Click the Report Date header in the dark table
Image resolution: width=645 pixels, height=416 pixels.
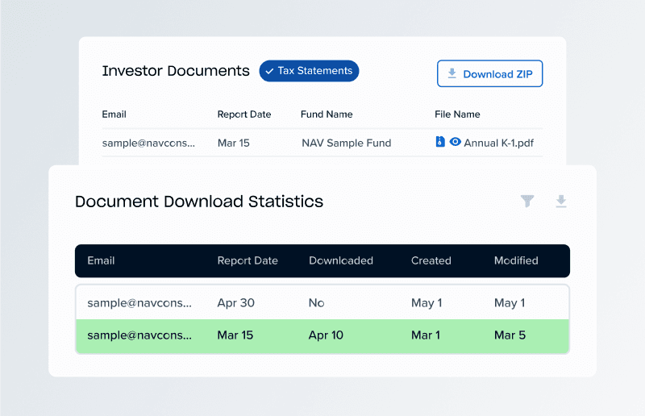pyautogui.click(x=248, y=260)
